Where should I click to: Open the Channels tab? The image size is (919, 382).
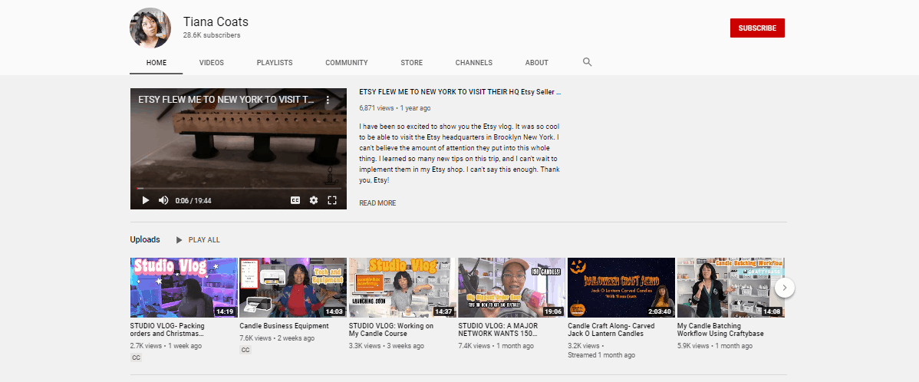473,63
